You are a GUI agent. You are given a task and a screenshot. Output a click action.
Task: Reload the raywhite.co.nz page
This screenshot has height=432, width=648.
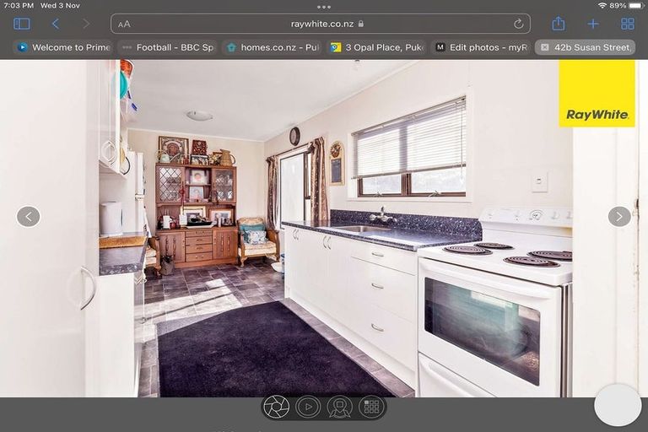pos(518,24)
